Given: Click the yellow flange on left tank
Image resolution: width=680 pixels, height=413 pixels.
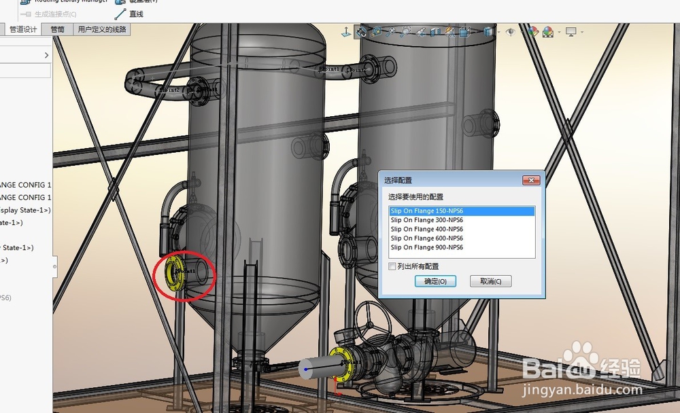Looking at the screenshot, I should pos(175,274).
